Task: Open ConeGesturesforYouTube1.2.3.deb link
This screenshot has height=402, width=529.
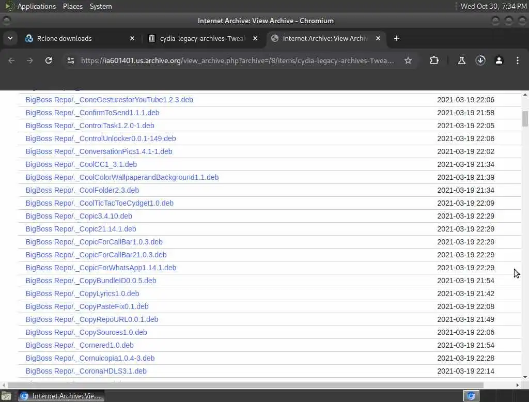Action: coord(110,100)
